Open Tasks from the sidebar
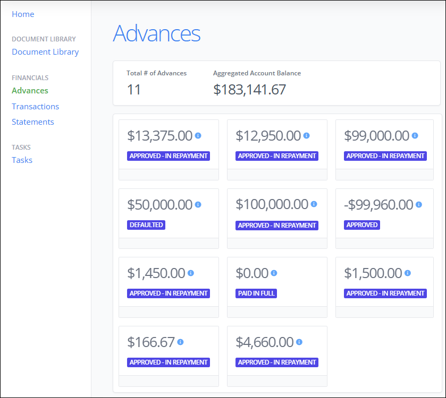 point(22,160)
